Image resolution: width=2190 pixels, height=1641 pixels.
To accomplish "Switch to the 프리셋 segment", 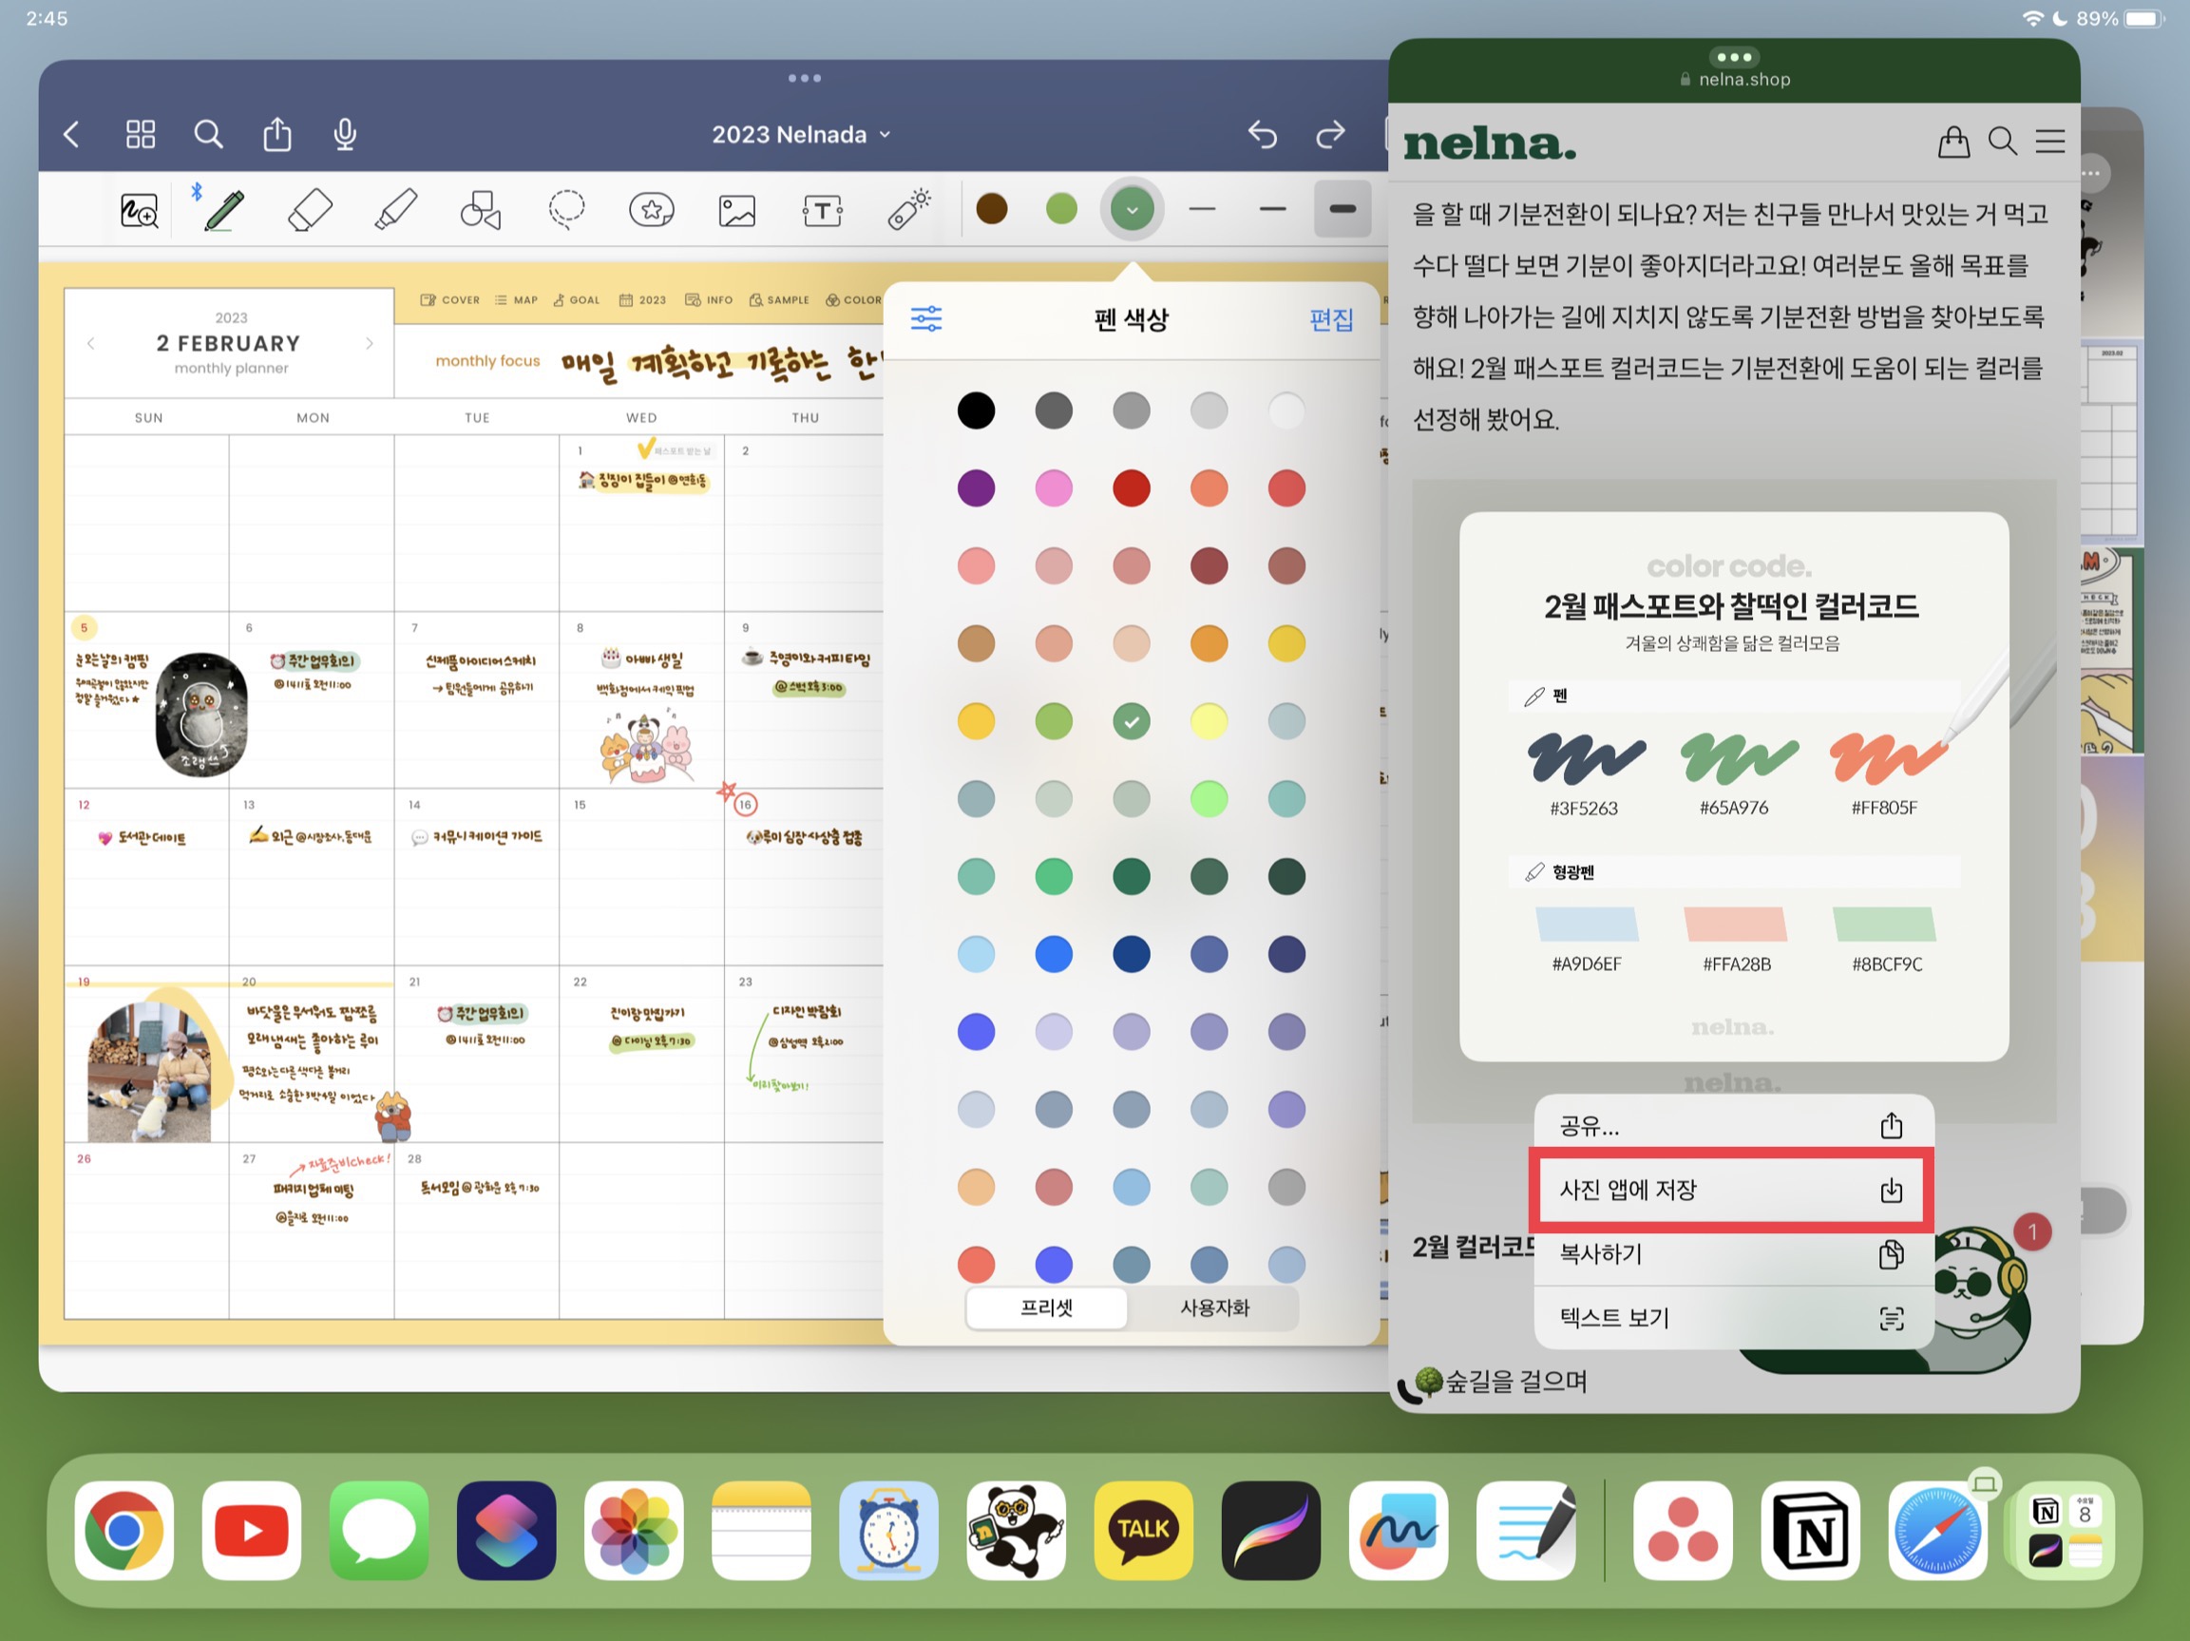I will click(1046, 1307).
